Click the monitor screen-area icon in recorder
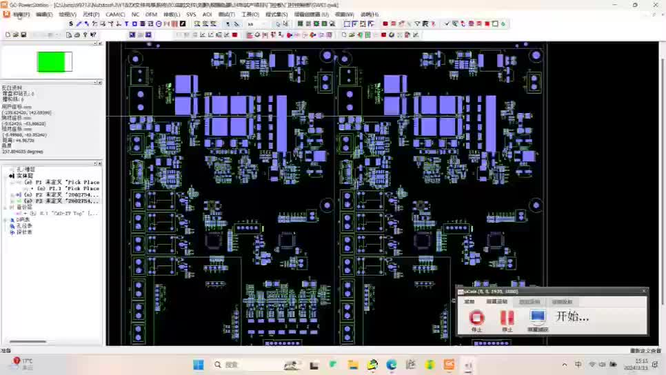Image resolution: width=666 pixels, height=375 pixels. coord(538,318)
